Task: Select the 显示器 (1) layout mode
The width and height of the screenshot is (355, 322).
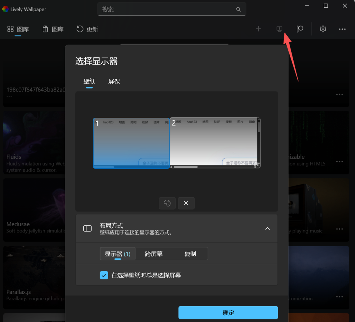Action: tap(117, 253)
